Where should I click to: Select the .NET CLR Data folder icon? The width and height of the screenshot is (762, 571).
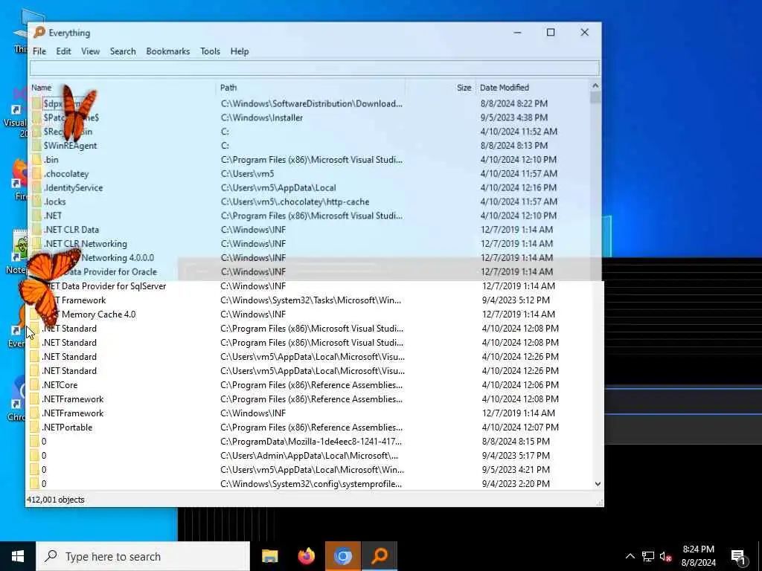(37, 230)
